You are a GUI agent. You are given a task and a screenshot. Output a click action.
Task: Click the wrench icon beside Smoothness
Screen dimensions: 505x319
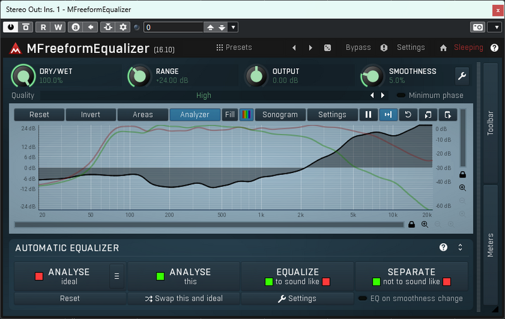(462, 76)
